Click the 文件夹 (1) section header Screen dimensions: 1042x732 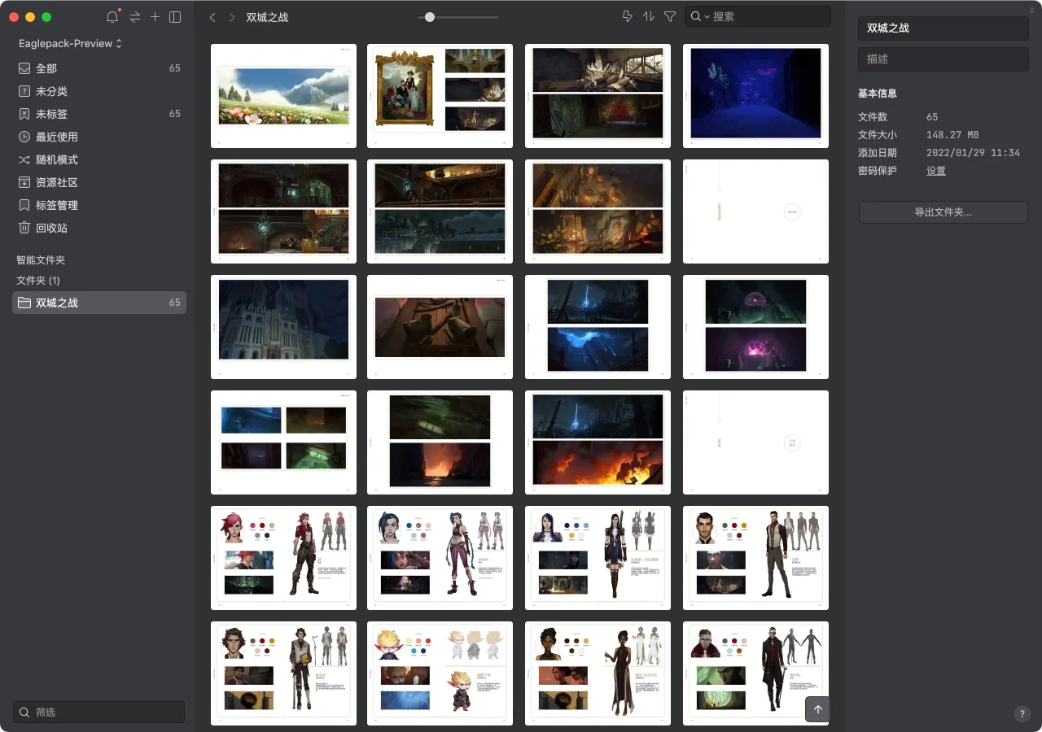(38, 280)
